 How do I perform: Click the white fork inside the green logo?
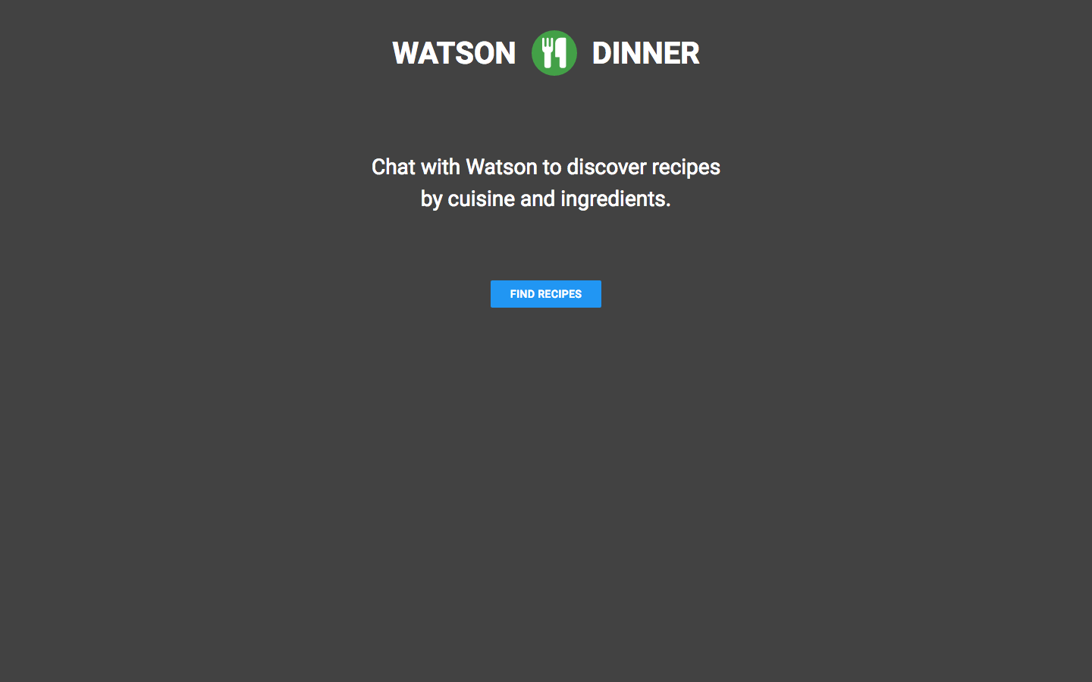click(548, 52)
